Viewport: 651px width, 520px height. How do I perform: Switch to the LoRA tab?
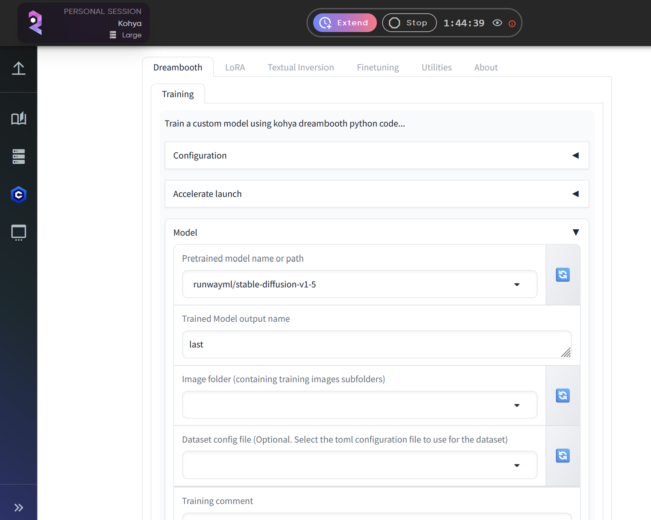(x=235, y=68)
